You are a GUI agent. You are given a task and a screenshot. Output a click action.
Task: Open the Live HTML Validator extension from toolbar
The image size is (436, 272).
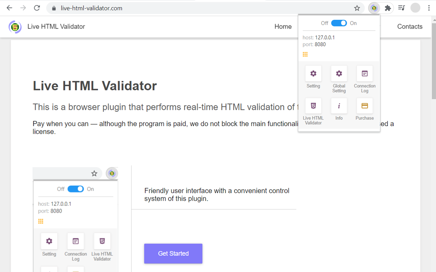tap(374, 7)
